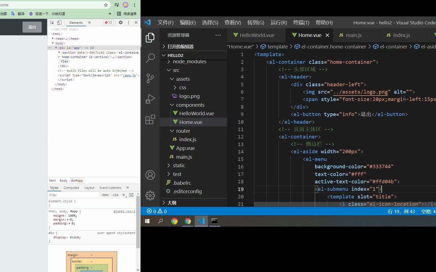This screenshot has width=436, height=272.
Task: Click the styles Filter input field
Action: point(73,195)
